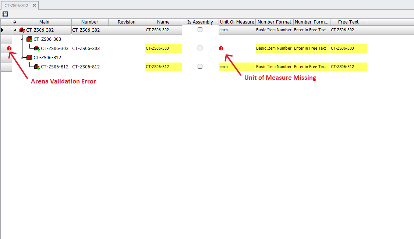
Task: Click 'Basic Item Number' in CT-ZS06-812 row
Action: [x=274, y=67]
